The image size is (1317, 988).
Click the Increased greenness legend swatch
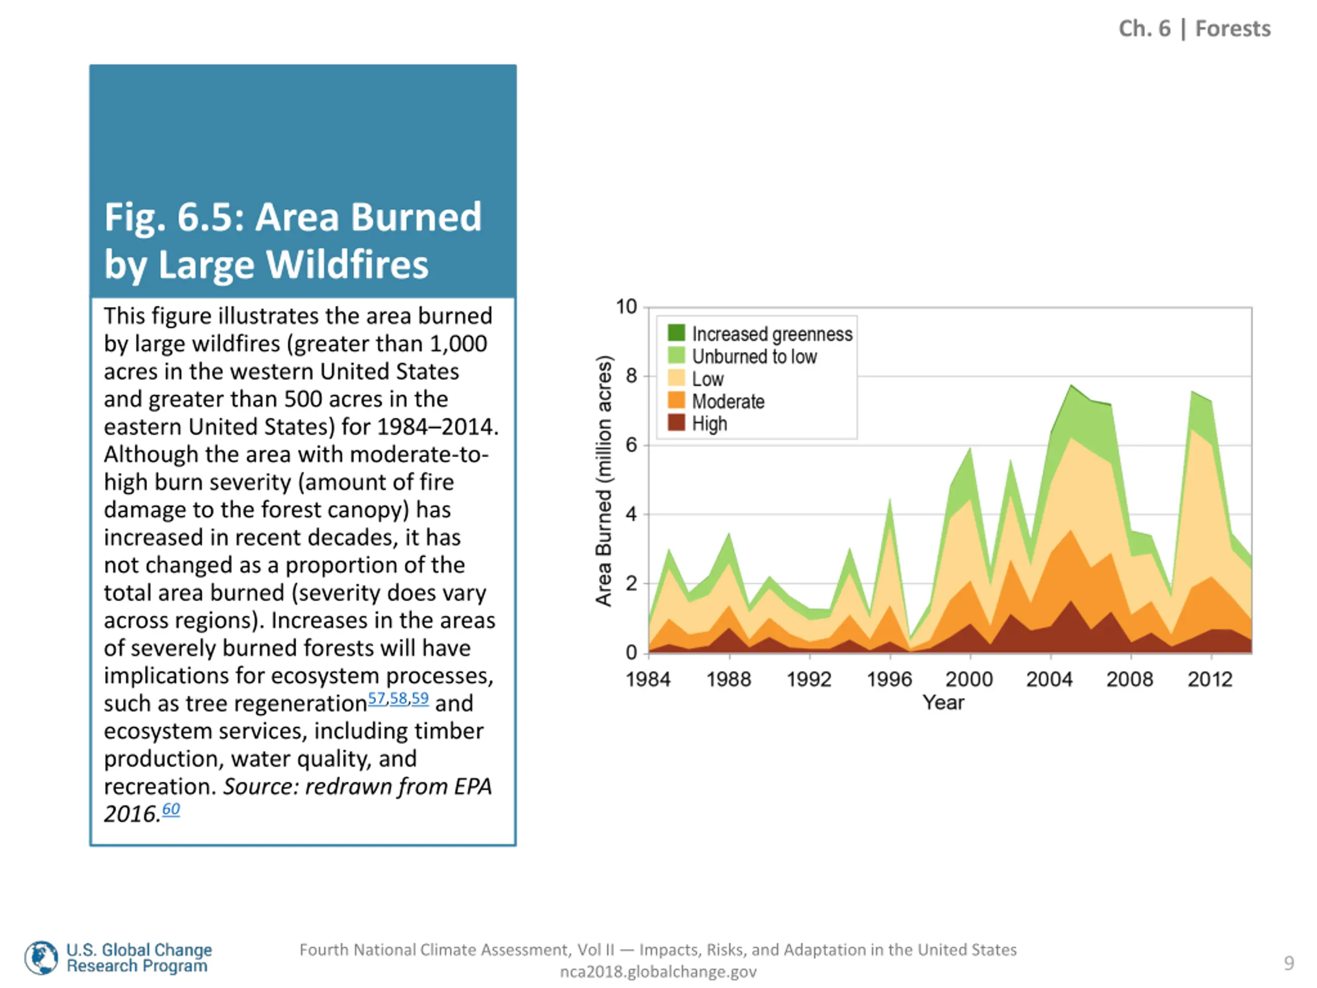click(x=677, y=333)
